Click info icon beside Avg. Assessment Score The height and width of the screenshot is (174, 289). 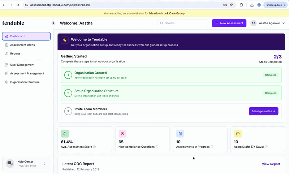tap(94, 147)
